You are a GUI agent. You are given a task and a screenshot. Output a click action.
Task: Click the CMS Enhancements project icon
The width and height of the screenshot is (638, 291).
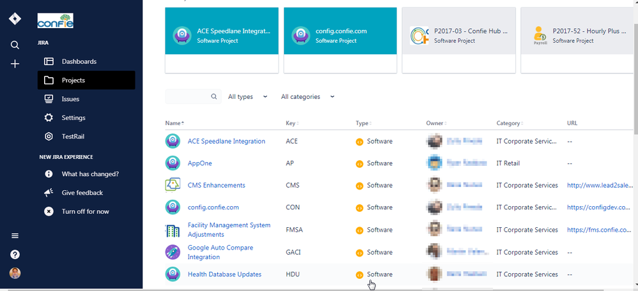173,185
